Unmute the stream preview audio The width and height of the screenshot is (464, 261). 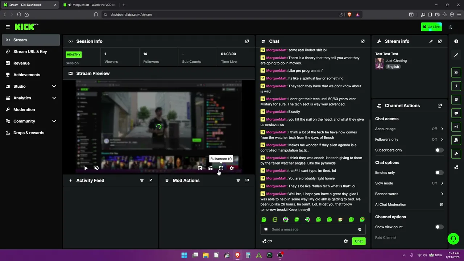point(96,168)
